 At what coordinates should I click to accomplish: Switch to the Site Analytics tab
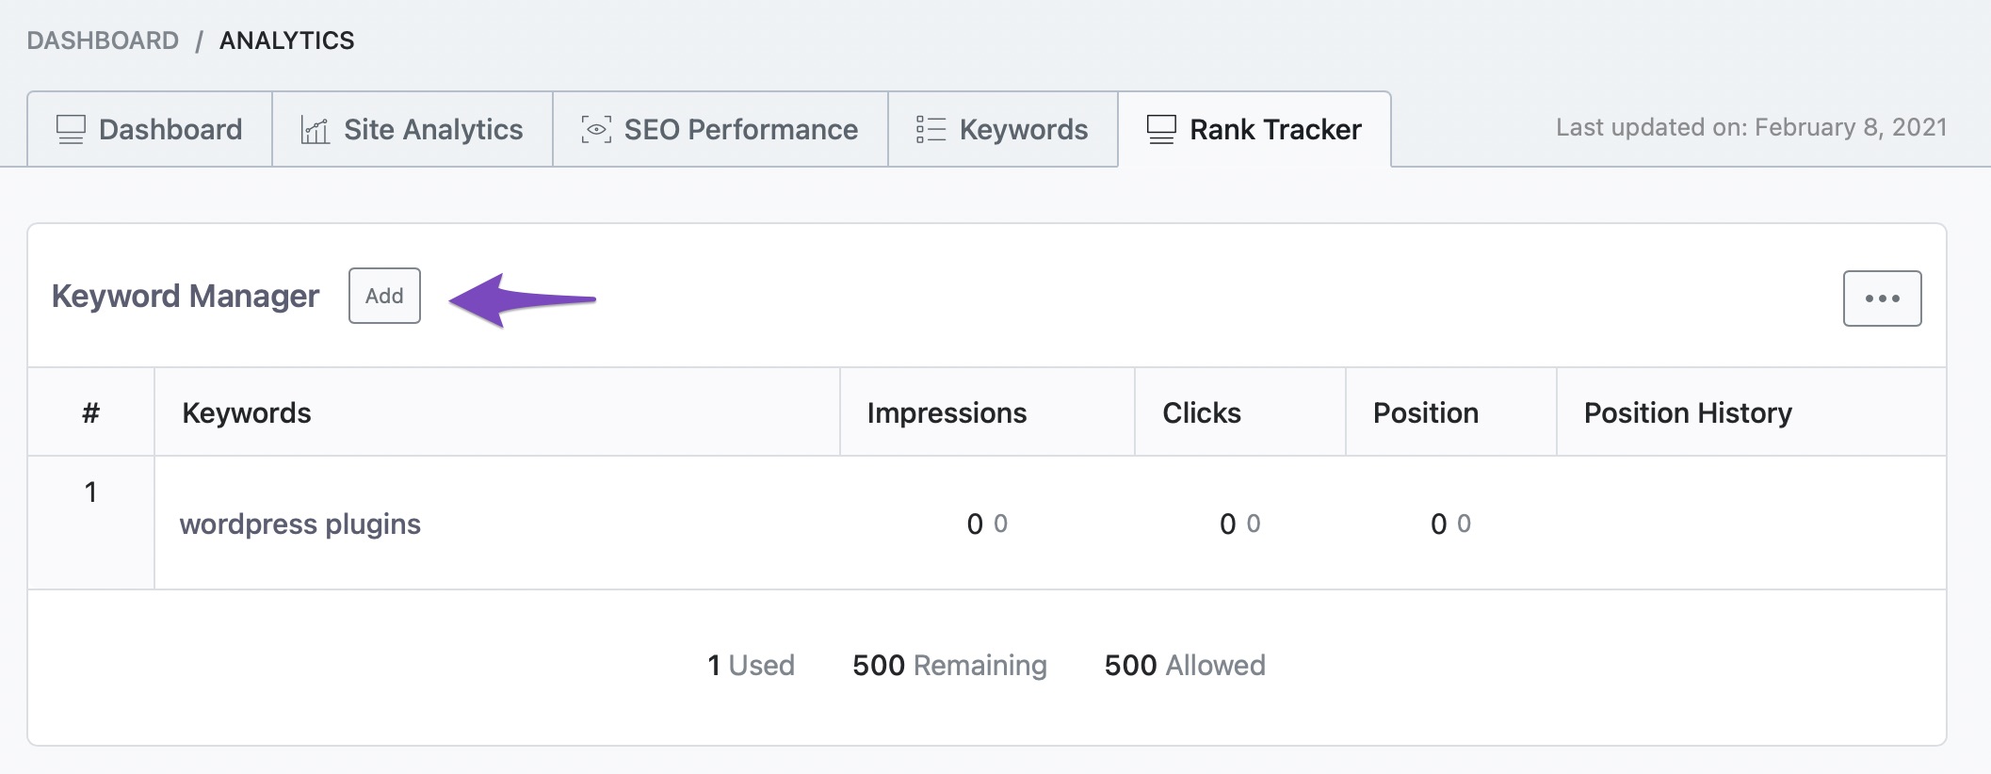tap(433, 129)
